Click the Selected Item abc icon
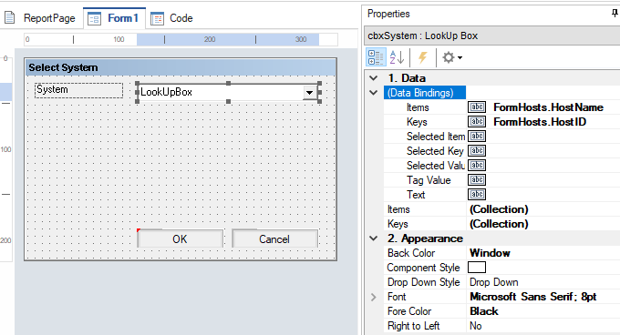This screenshot has width=620, height=335. [477, 137]
